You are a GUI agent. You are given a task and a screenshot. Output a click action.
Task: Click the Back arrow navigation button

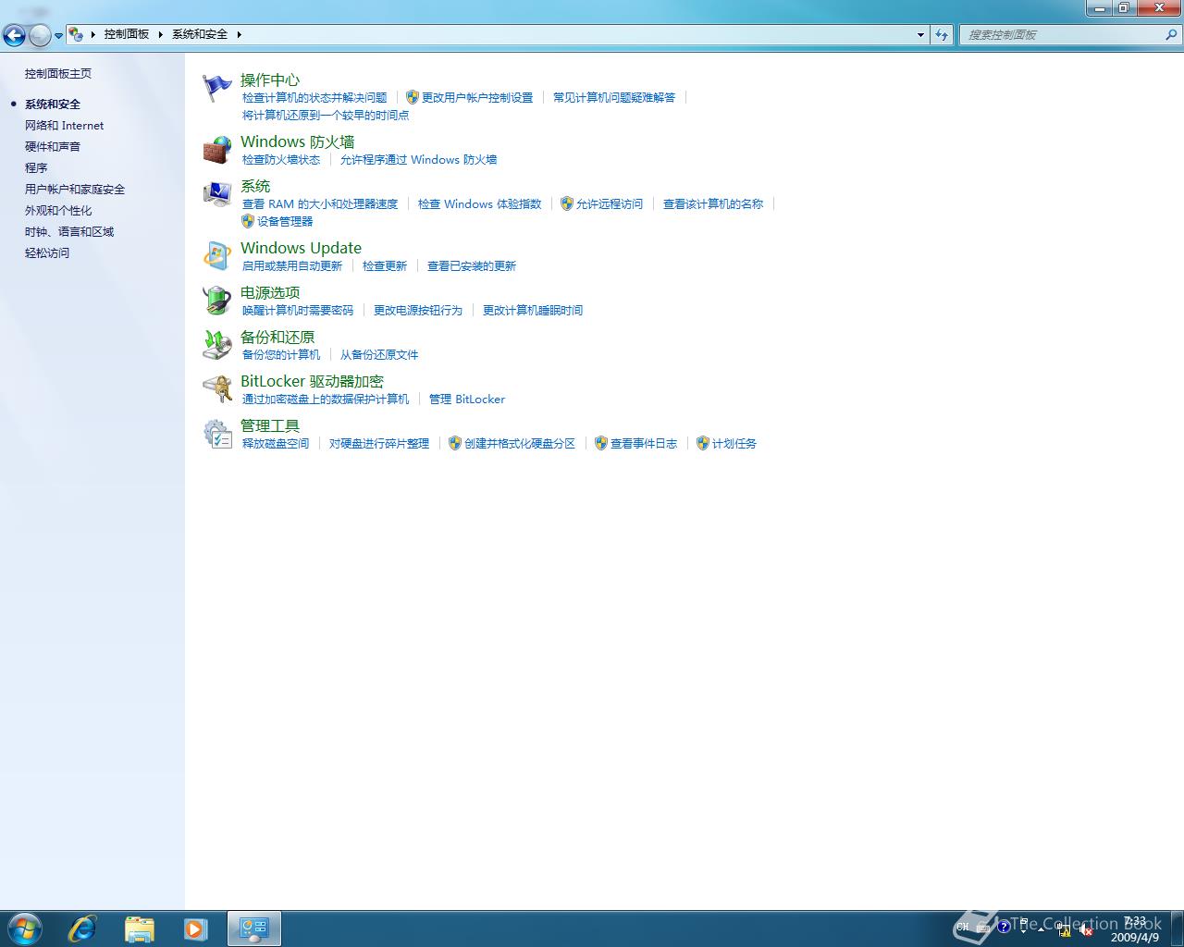[x=14, y=35]
